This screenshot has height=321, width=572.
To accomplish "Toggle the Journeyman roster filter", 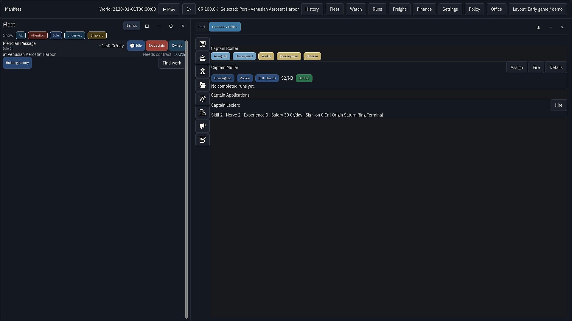I will pos(289,56).
